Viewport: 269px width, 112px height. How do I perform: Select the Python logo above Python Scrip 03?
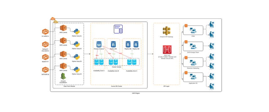(77, 57)
